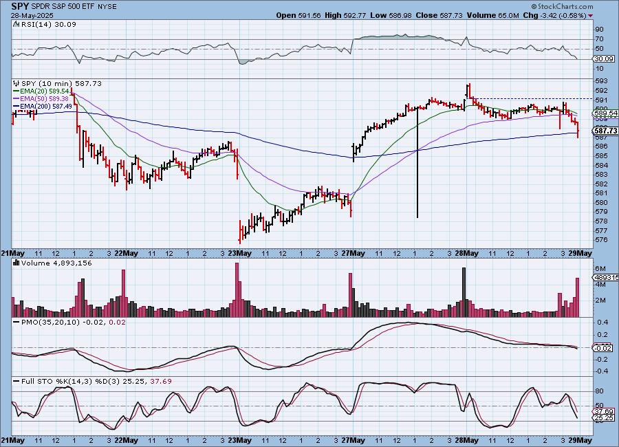Click the RSI(14) indicator line icon
The image size is (619, 447).
17,24
